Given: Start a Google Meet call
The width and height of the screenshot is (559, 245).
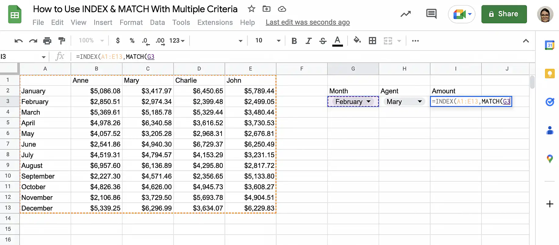Looking at the screenshot, I should (x=462, y=14).
